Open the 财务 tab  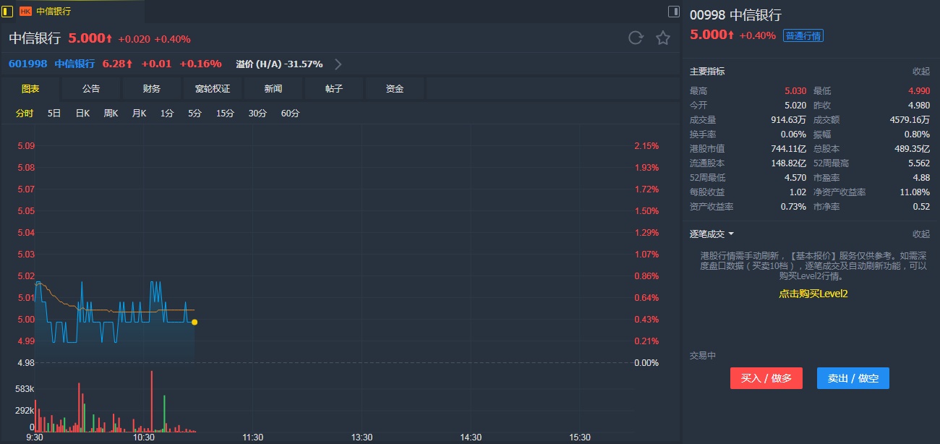click(152, 89)
